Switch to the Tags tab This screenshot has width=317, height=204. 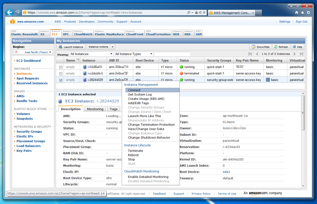[x=113, y=109]
